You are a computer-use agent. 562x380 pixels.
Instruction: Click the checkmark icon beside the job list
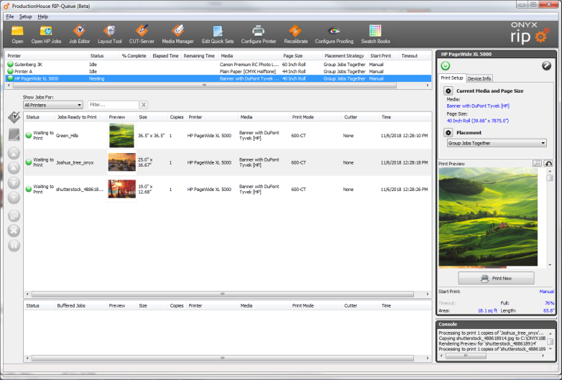[14, 117]
